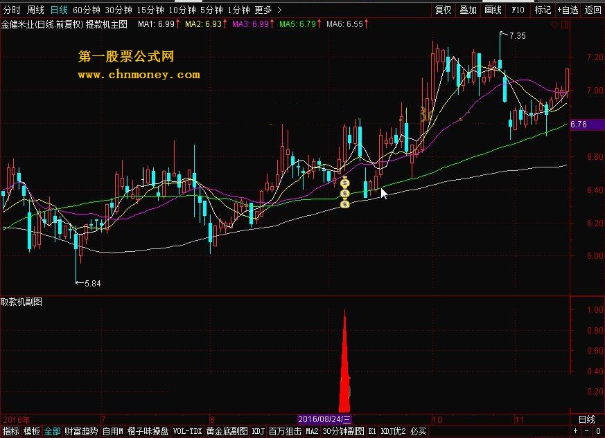605x438 pixels.
Task: Click the 0 reset button at bottom right
Action: point(598,432)
